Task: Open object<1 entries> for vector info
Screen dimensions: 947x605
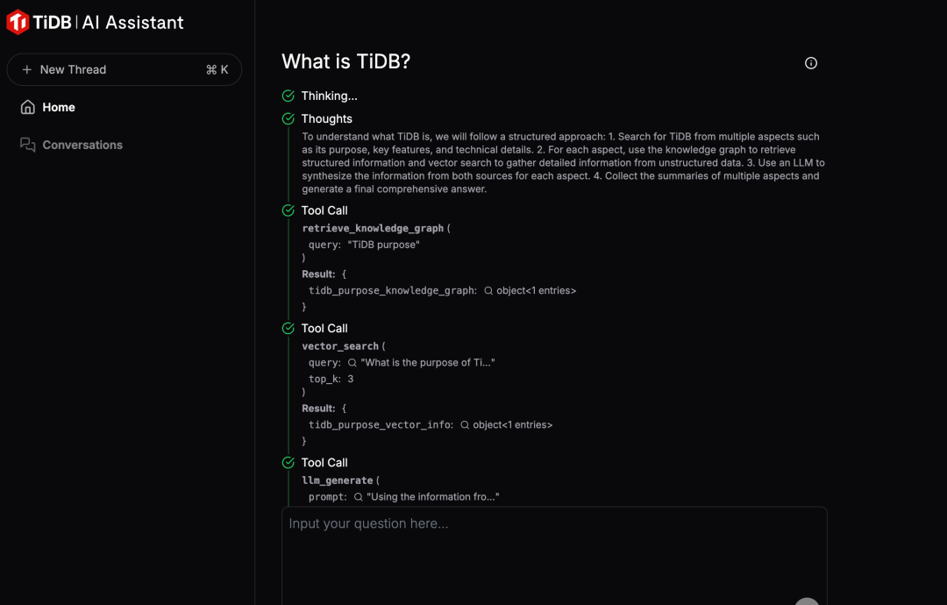Action: coord(512,425)
